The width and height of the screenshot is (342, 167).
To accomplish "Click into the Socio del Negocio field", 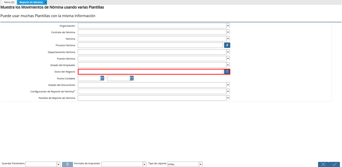I will (x=151, y=72).
